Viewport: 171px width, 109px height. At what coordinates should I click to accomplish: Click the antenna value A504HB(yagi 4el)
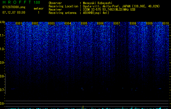pos(96,13)
